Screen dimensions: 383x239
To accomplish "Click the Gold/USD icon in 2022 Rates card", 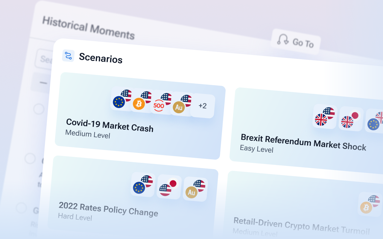I will click(195, 189).
